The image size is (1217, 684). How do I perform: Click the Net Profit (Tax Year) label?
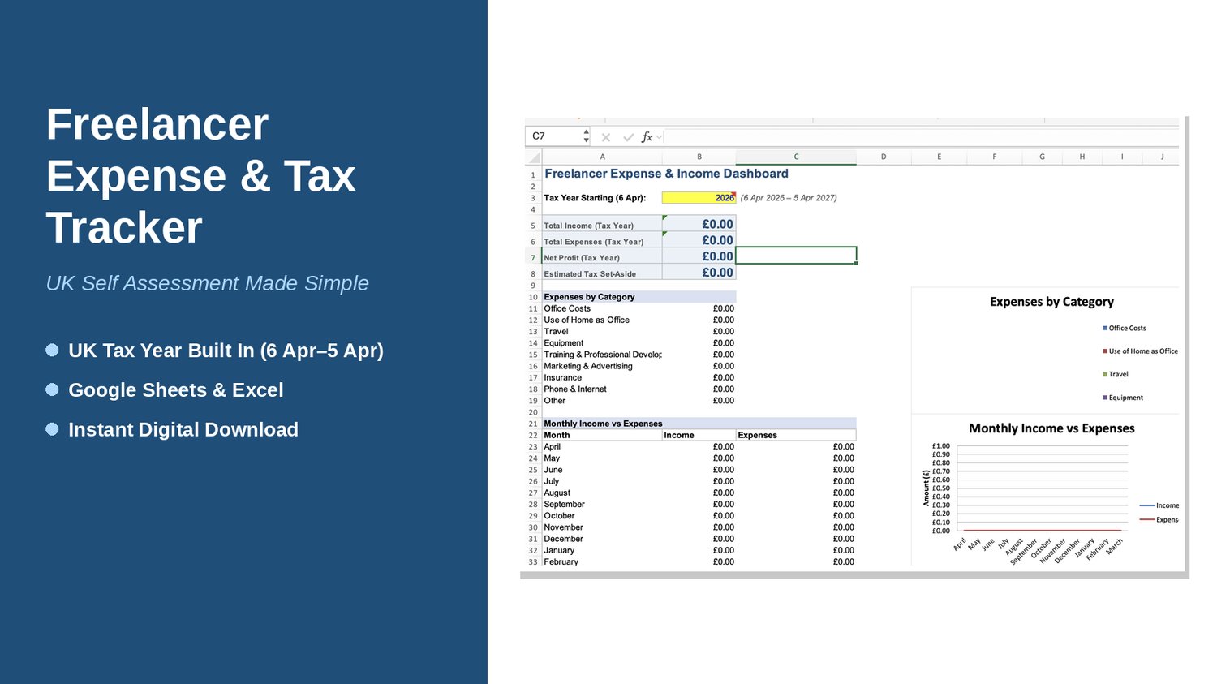coord(582,258)
